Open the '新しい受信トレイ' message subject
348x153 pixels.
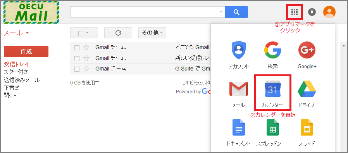pos(193,58)
